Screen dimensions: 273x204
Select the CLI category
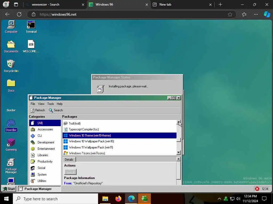pyautogui.click(x=45, y=136)
